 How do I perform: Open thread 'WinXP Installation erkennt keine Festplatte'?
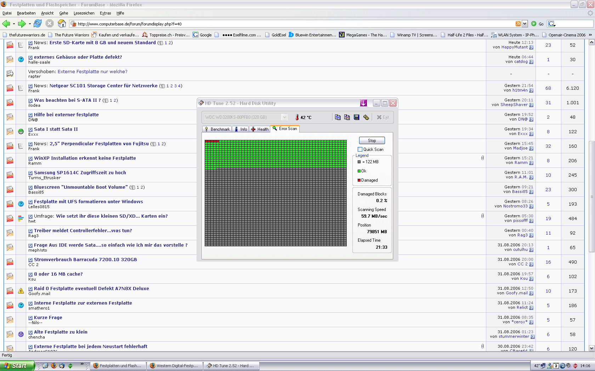click(85, 158)
